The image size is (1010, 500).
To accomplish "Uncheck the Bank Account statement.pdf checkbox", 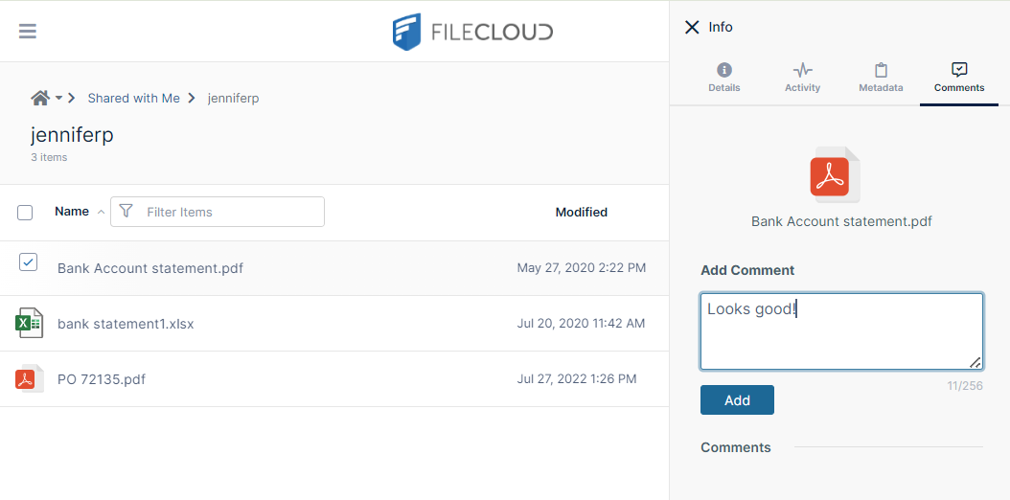I will point(28,262).
